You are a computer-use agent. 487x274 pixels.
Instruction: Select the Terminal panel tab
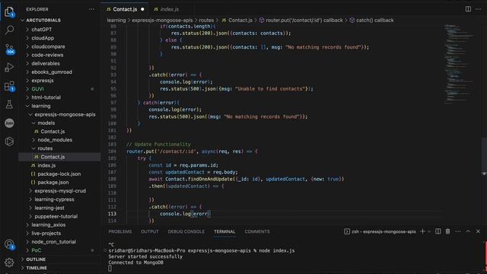point(224,231)
